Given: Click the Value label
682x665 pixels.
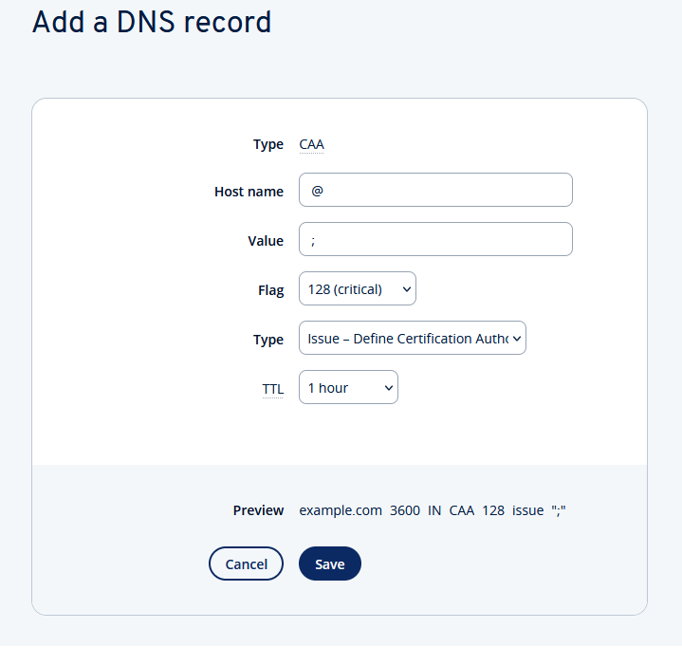Looking at the screenshot, I should point(266,241).
